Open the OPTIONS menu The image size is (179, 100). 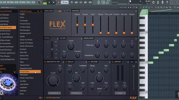pyautogui.click(x=22, y=2)
